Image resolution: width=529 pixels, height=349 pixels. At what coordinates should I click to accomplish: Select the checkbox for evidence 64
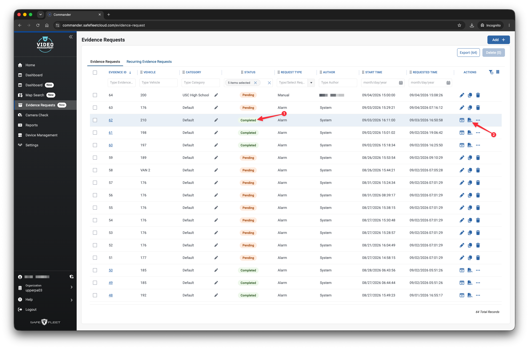95,95
